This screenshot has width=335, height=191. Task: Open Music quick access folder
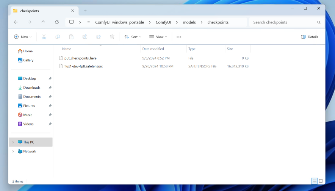point(25,115)
